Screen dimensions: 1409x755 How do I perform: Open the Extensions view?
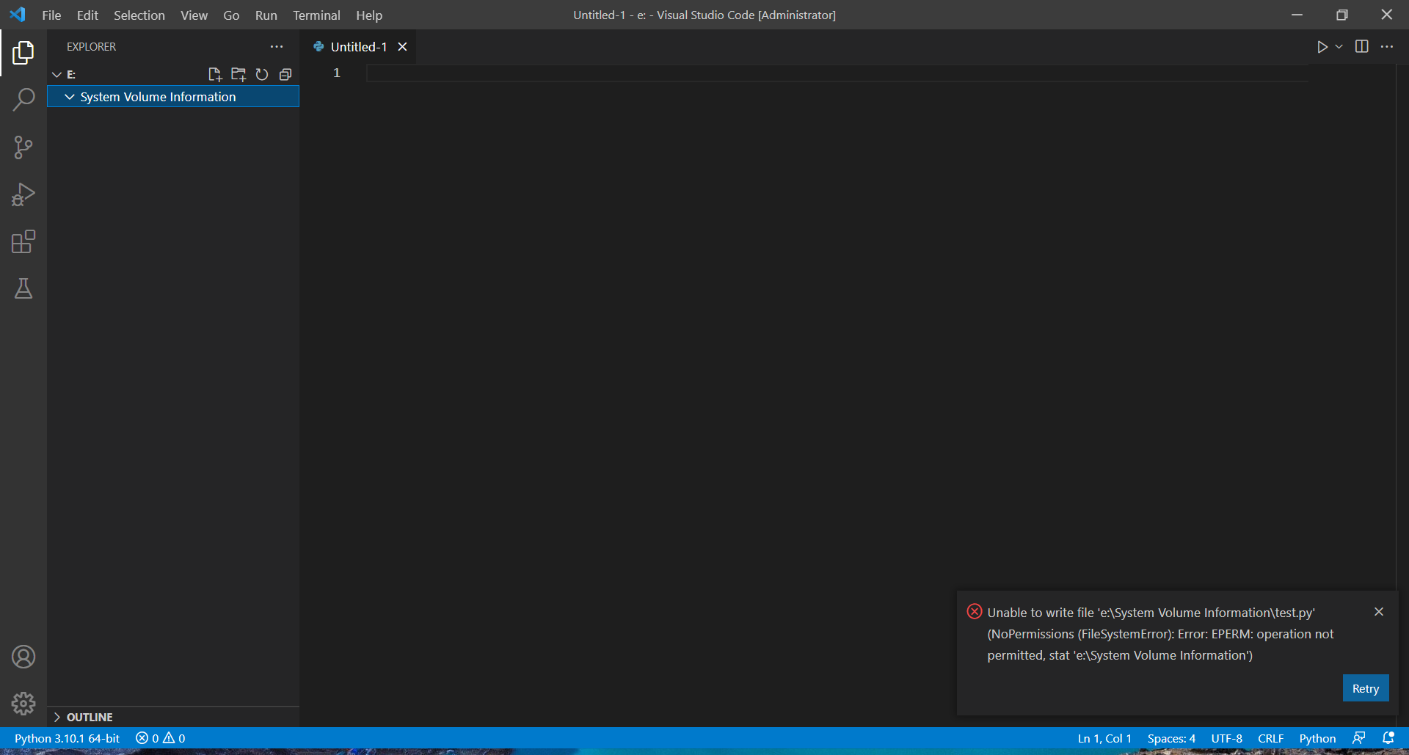point(23,241)
